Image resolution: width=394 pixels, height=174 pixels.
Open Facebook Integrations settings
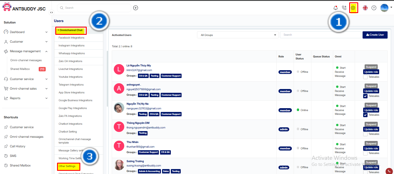71,38
